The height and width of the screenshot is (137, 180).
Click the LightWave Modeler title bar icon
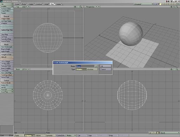[x=1, y=1]
